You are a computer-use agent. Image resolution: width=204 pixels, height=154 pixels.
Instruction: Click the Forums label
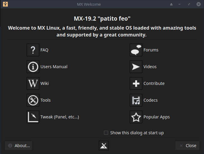151,50
